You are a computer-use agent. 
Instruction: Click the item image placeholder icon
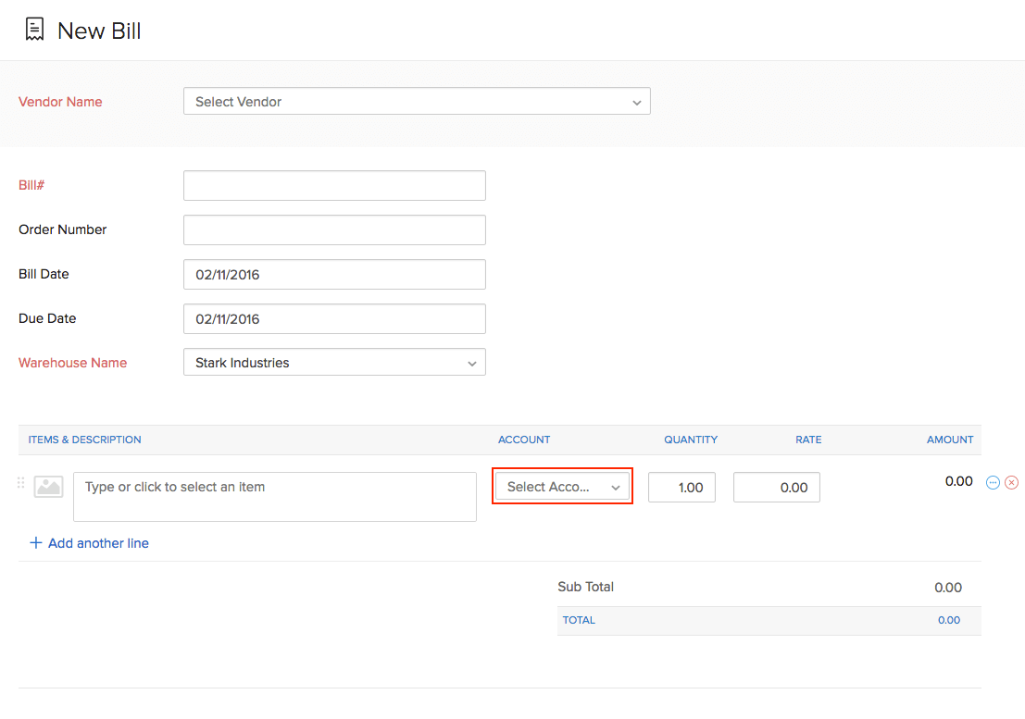[x=48, y=486]
